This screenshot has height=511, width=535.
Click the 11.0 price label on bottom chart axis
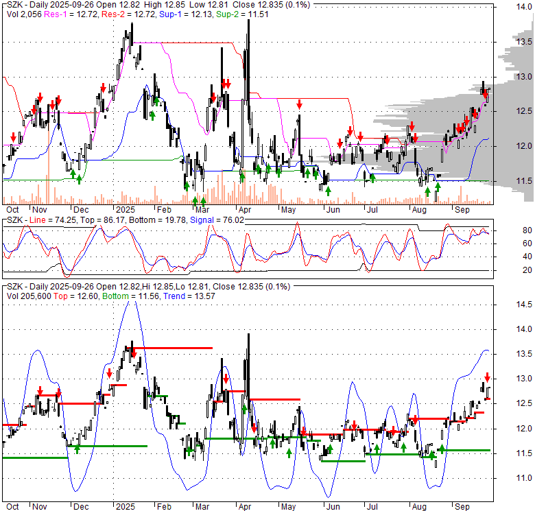click(524, 478)
